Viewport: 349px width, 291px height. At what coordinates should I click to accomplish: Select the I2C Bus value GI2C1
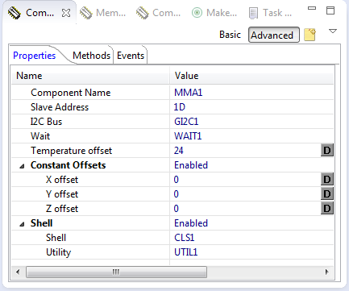click(186, 122)
